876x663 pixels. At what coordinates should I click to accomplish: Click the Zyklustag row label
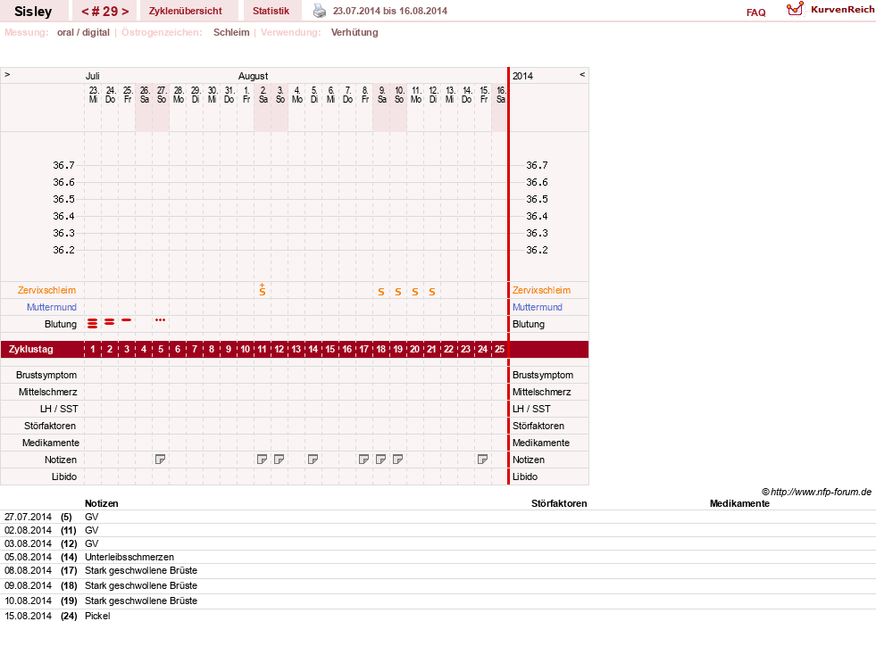point(30,350)
